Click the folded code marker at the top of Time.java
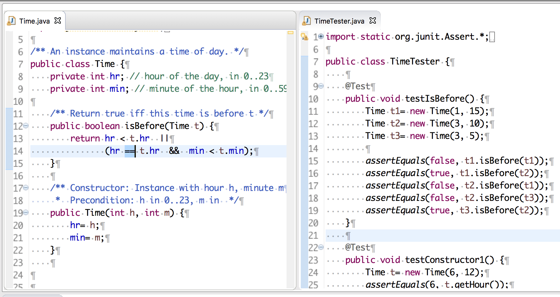560x297 pixels. [x=167, y=31]
